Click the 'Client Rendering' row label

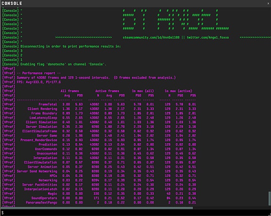point(42,109)
